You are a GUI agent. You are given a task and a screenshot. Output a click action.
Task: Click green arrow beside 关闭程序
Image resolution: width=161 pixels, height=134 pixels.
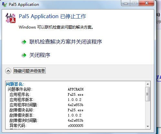24,55
